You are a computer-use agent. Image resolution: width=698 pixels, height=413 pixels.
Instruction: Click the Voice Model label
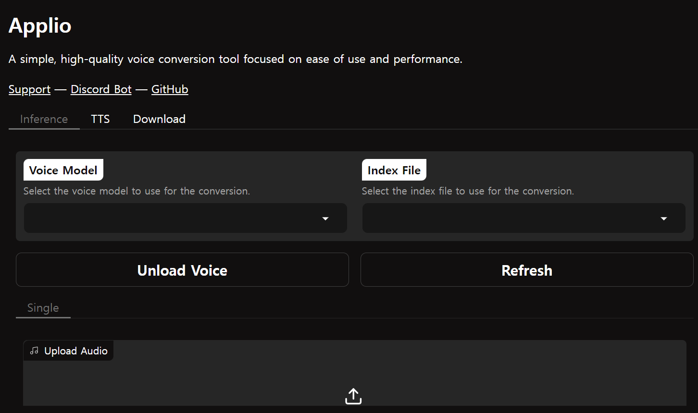[63, 170]
